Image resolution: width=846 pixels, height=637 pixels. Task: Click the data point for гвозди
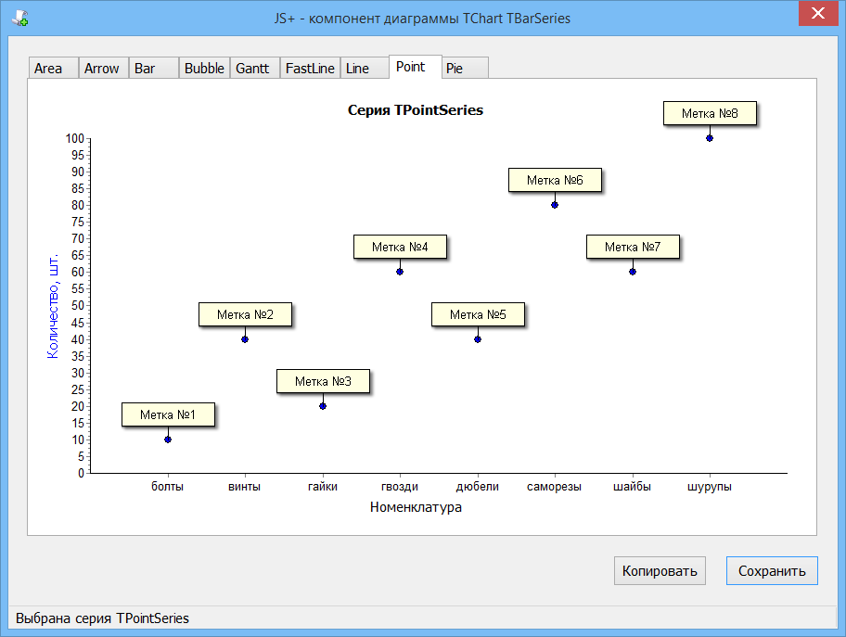(x=400, y=272)
